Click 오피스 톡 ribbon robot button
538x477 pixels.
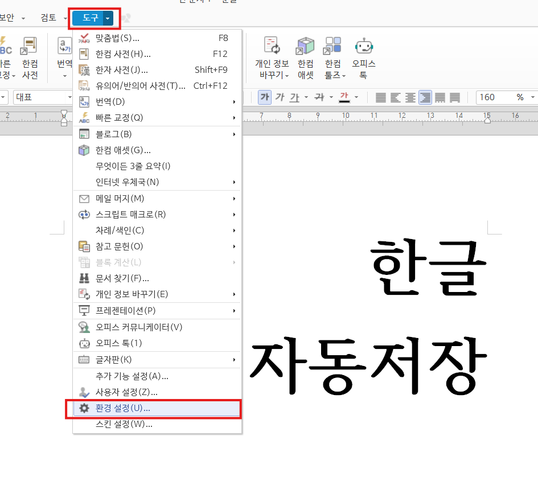coord(364,57)
